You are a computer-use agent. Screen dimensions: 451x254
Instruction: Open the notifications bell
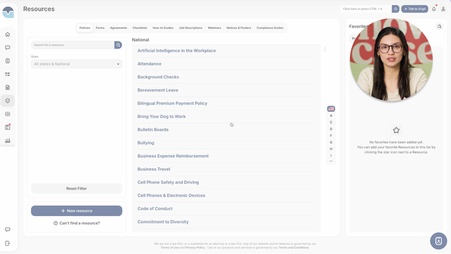(x=434, y=9)
